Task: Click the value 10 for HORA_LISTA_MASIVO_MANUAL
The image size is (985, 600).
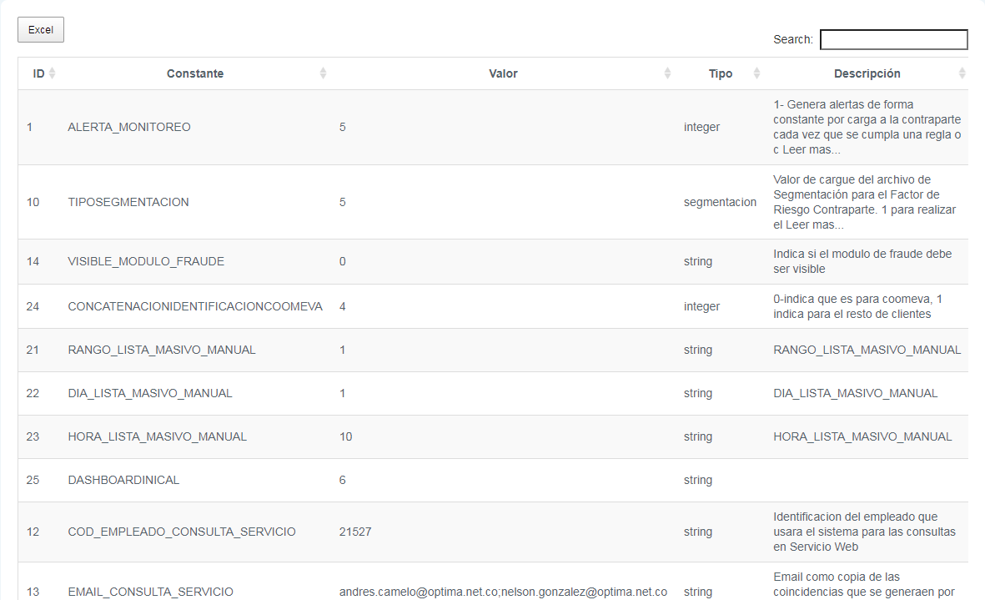Action: 346,436
